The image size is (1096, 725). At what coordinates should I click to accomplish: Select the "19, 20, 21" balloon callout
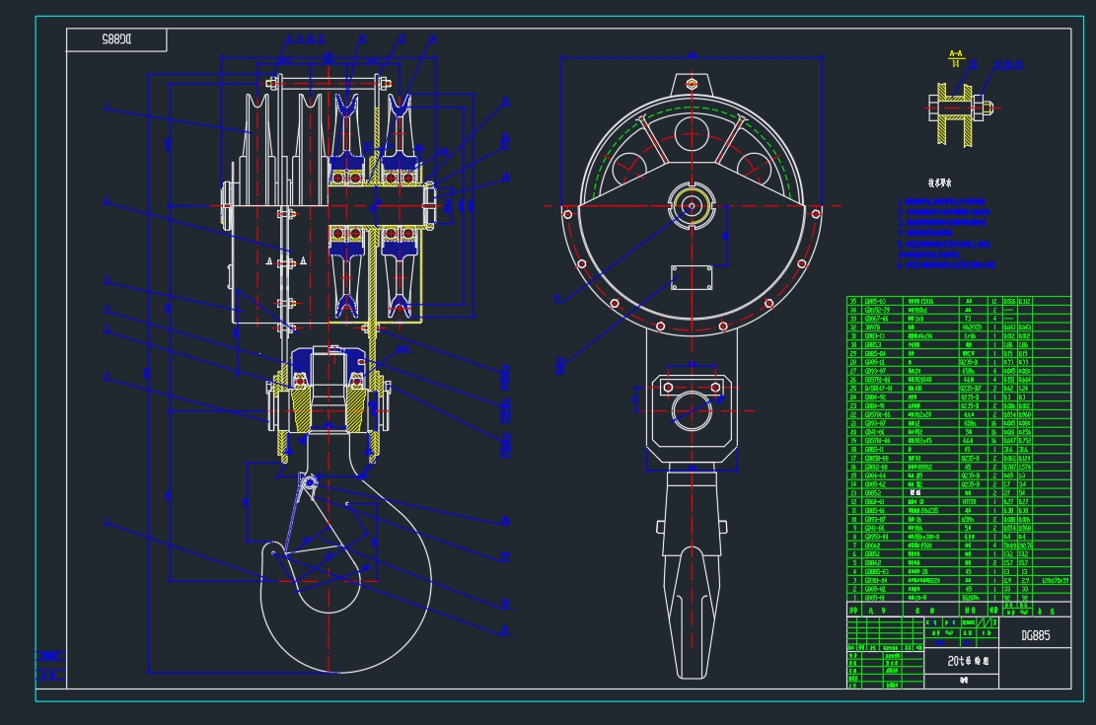pyautogui.click(x=1008, y=65)
